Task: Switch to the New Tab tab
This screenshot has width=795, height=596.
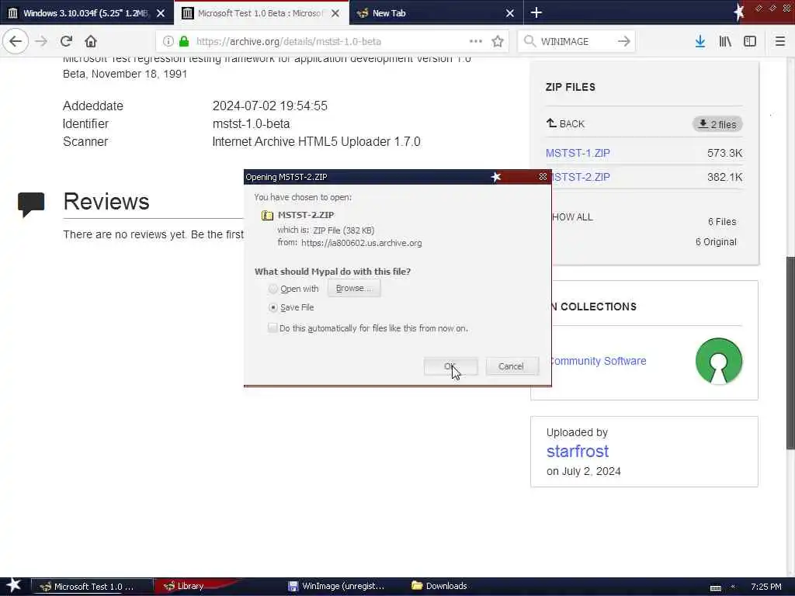Action: 435,13
